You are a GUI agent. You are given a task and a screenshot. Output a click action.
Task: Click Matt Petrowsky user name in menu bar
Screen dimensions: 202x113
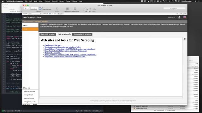tap(187, 1)
